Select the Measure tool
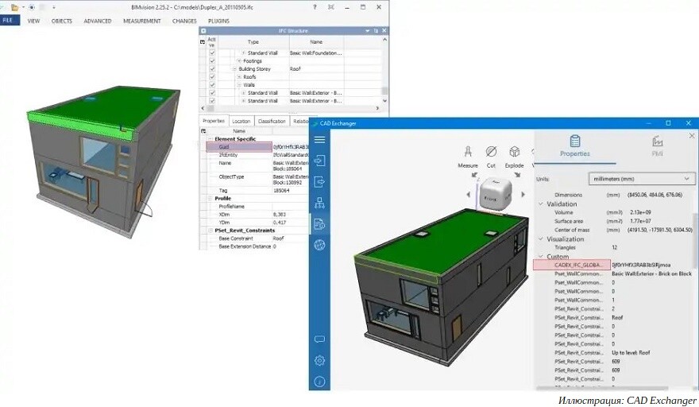The height and width of the screenshot is (407, 699). (468, 157)
